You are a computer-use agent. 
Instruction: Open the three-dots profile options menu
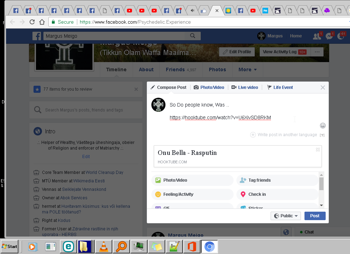(x=317, y=52)
